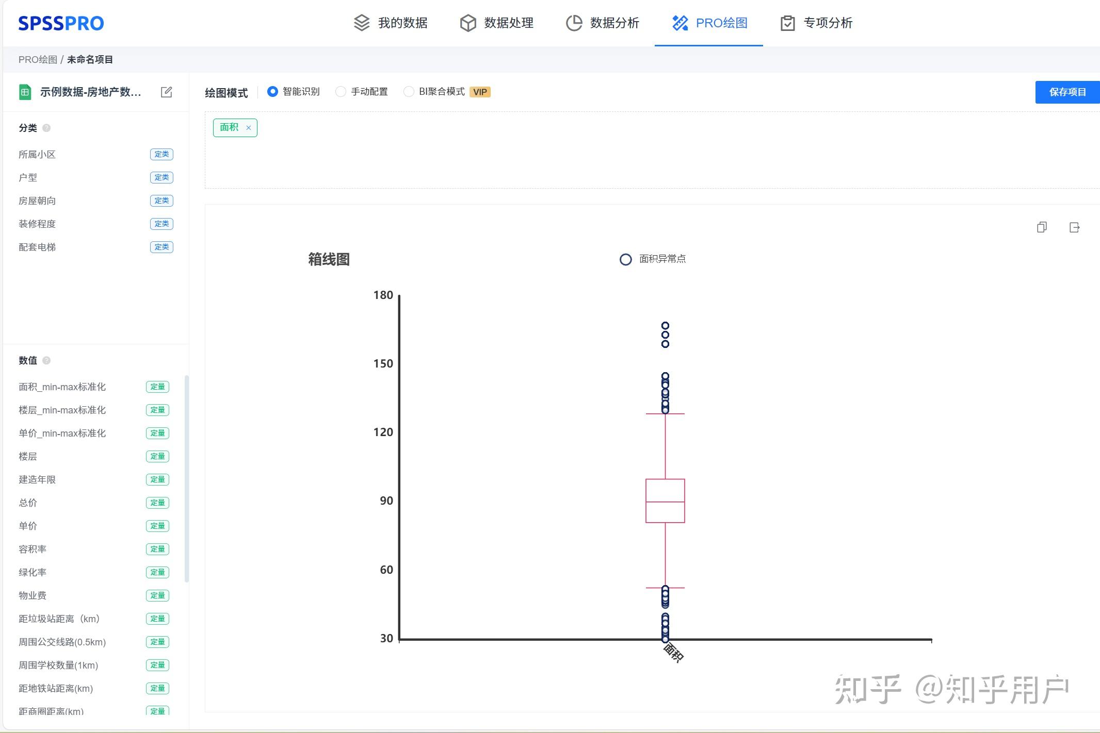The width and height of the screenshot is (1100, 733).
Task: Select BI聚合模式 radio option
Action: pyautogui.click(x=409, y=92)
